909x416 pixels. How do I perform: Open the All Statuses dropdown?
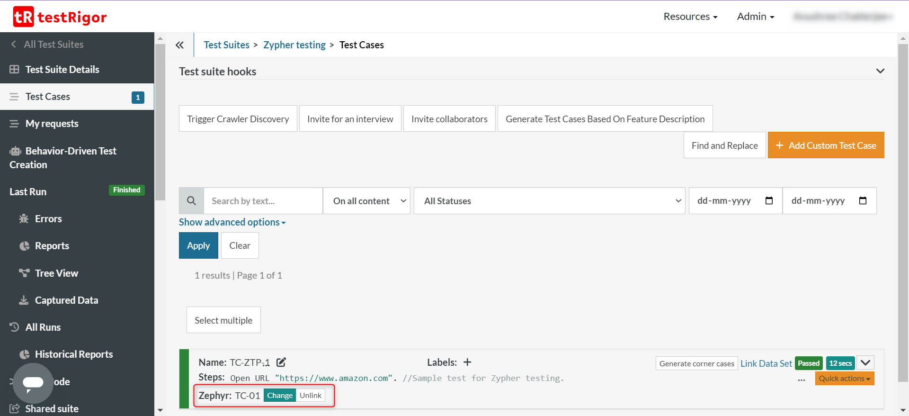coord(549,201)
